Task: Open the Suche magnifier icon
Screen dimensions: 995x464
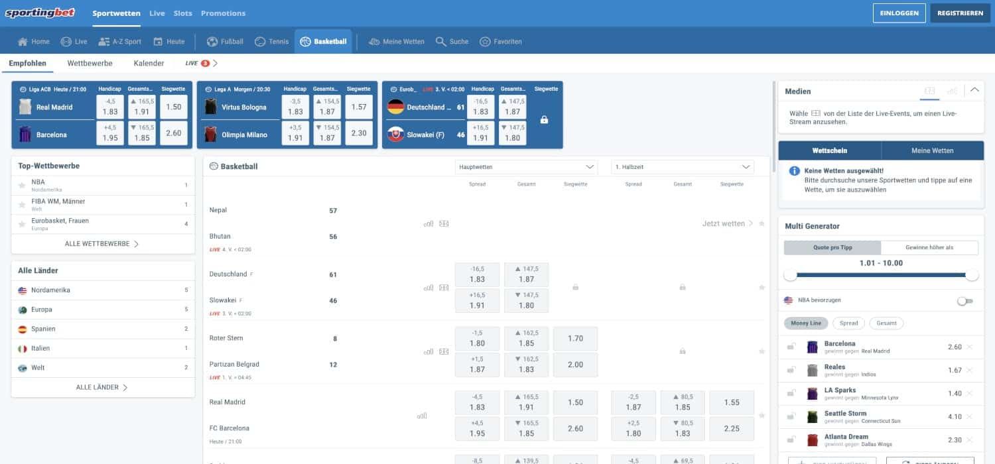Action: coord(440,42)
